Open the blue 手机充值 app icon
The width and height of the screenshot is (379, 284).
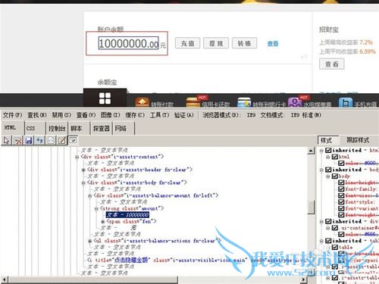pyautogui.click(x=346, y=102)
